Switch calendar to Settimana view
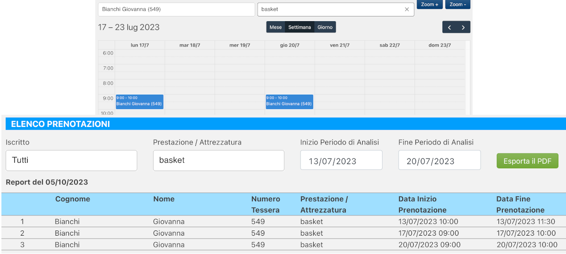Screen dimensions: 566x254 pyautogui.click(x=300, y=27)
